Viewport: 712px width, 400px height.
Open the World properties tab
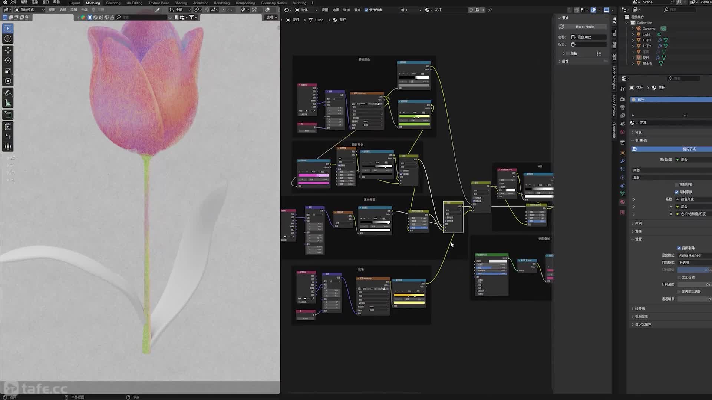pos(623,132)
